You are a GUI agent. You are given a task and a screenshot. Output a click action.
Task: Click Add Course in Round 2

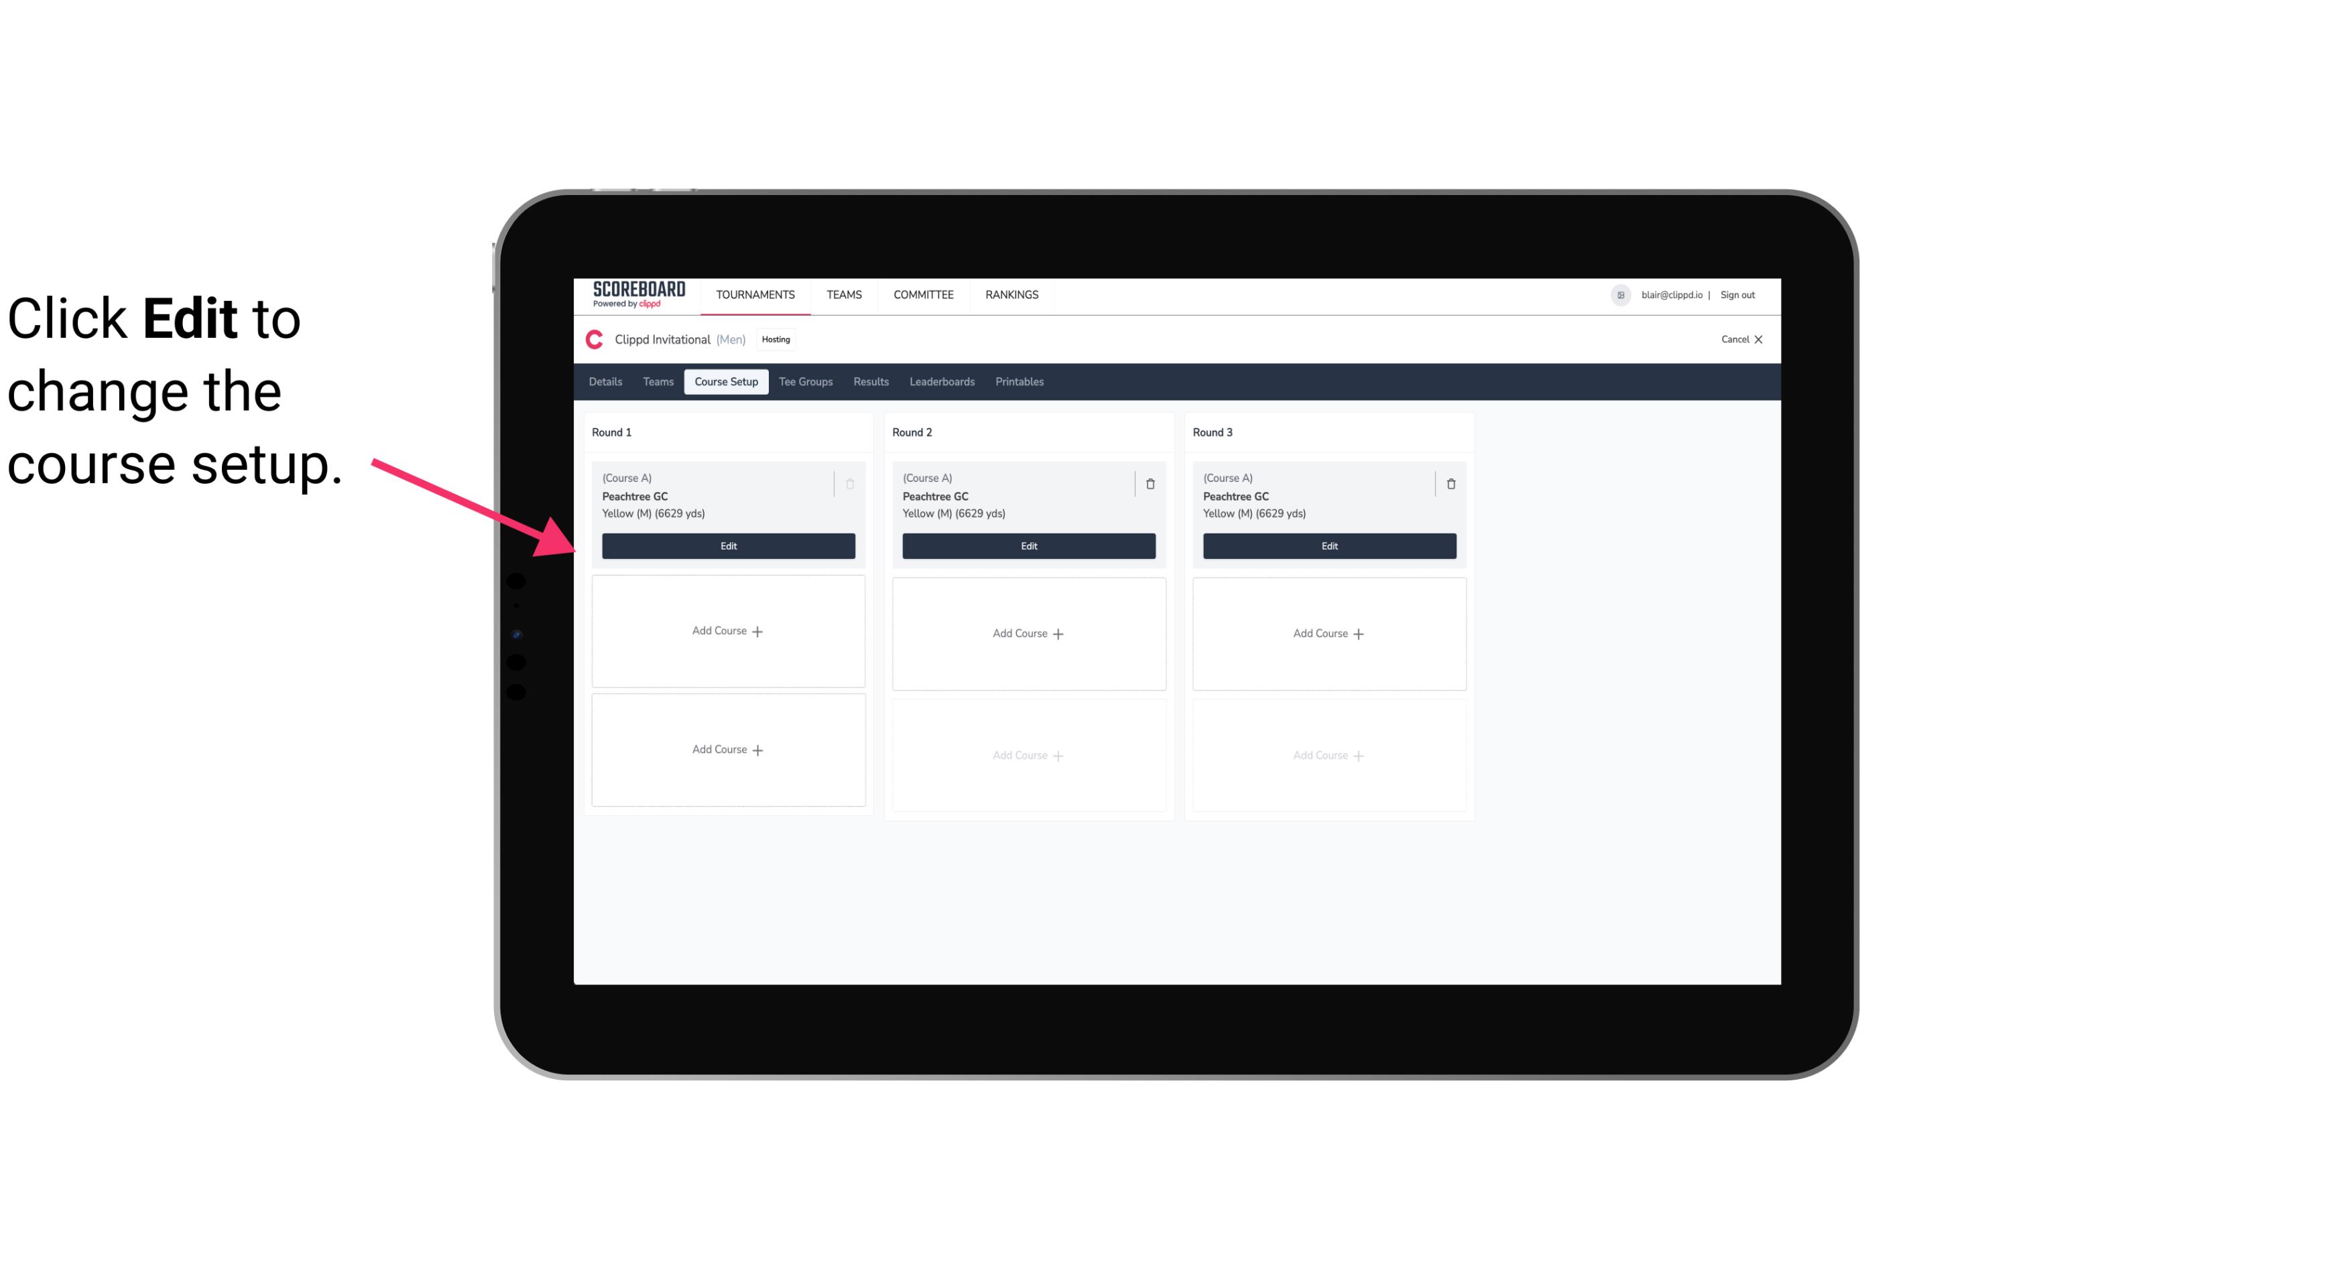pyautogui.click(x=1027, y=633)
